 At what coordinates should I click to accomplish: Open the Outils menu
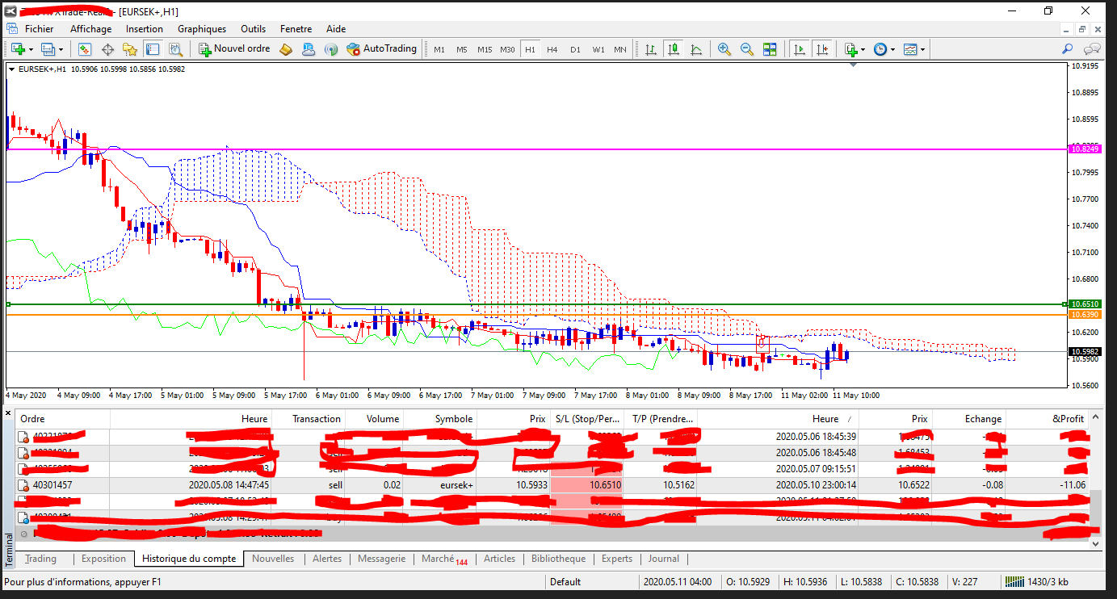(x=254, y=29)
